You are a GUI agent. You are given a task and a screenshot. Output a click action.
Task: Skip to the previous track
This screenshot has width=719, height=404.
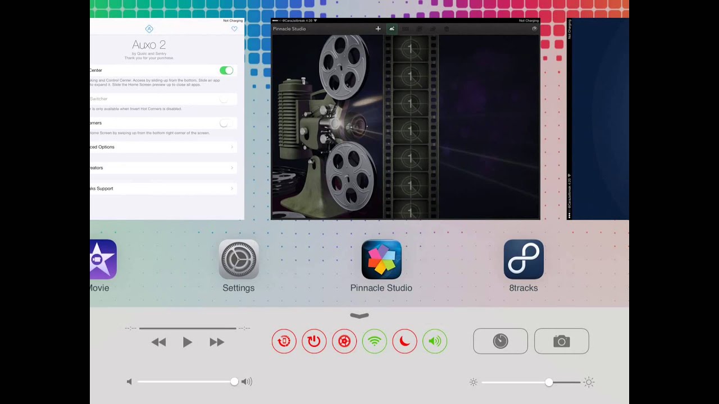coord(158,342)
